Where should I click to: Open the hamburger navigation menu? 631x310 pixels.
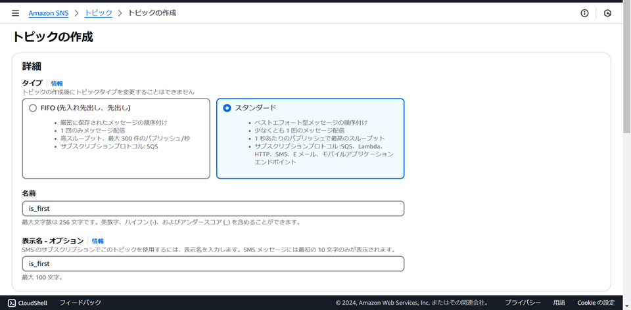coord(15,13)
